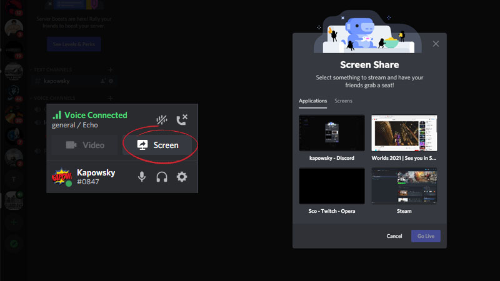Click the Screen share button
The width and height of the screenshot is (500, 281).
click(157, 145)
